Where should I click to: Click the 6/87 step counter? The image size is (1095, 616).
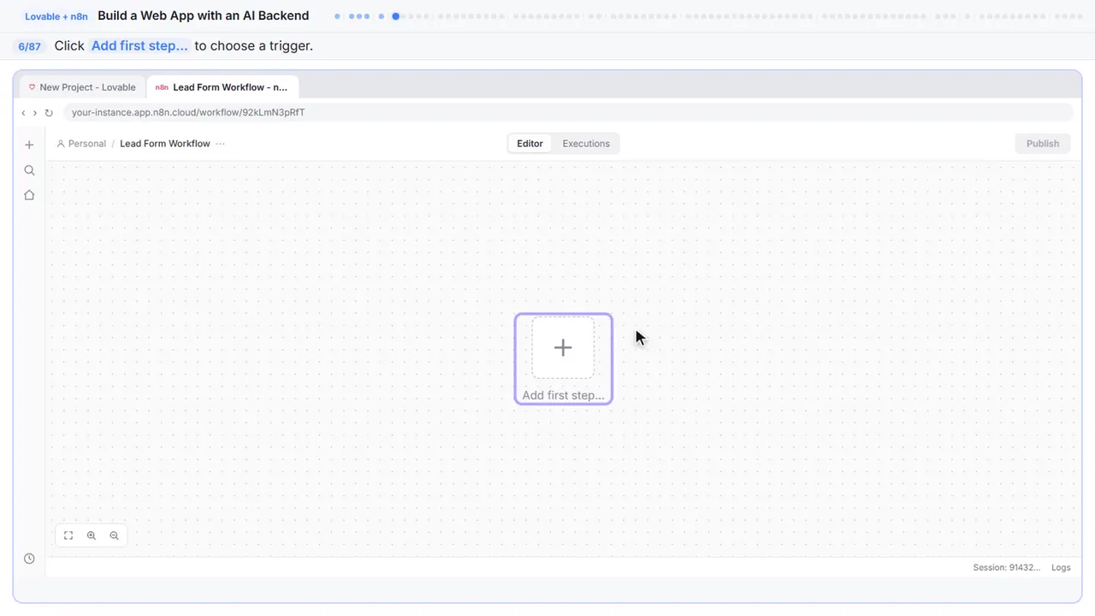click(30, 46)
